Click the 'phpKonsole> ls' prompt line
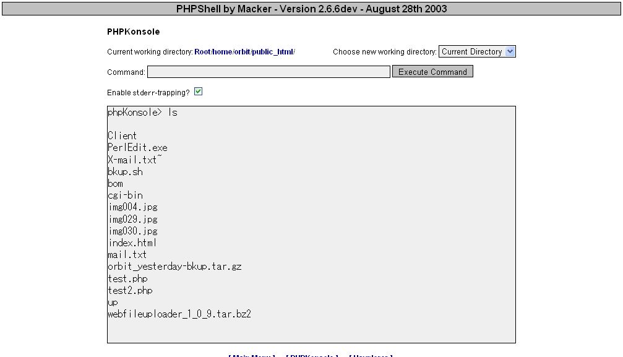 pyautogui.click(x=143, y=113)
